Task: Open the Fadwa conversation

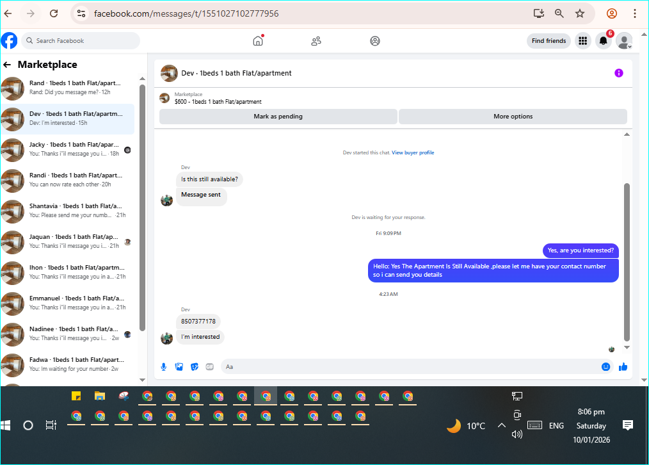Action: coord(67,364)
